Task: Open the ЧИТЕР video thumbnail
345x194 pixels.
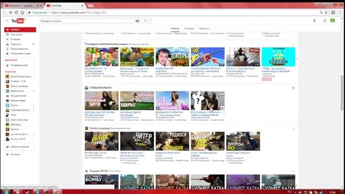Action: (x=137, y=141)
